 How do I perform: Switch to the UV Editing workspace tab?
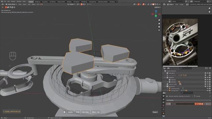(x=52, y=2)
